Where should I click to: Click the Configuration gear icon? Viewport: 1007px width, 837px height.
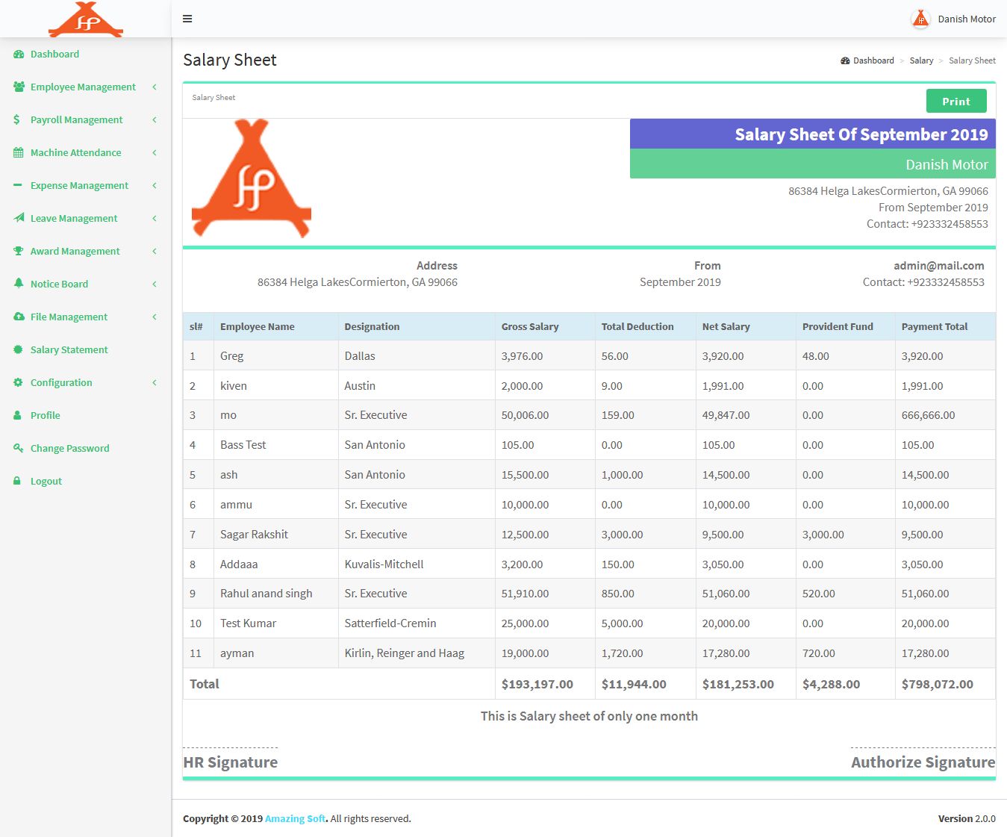pos(19,382)
